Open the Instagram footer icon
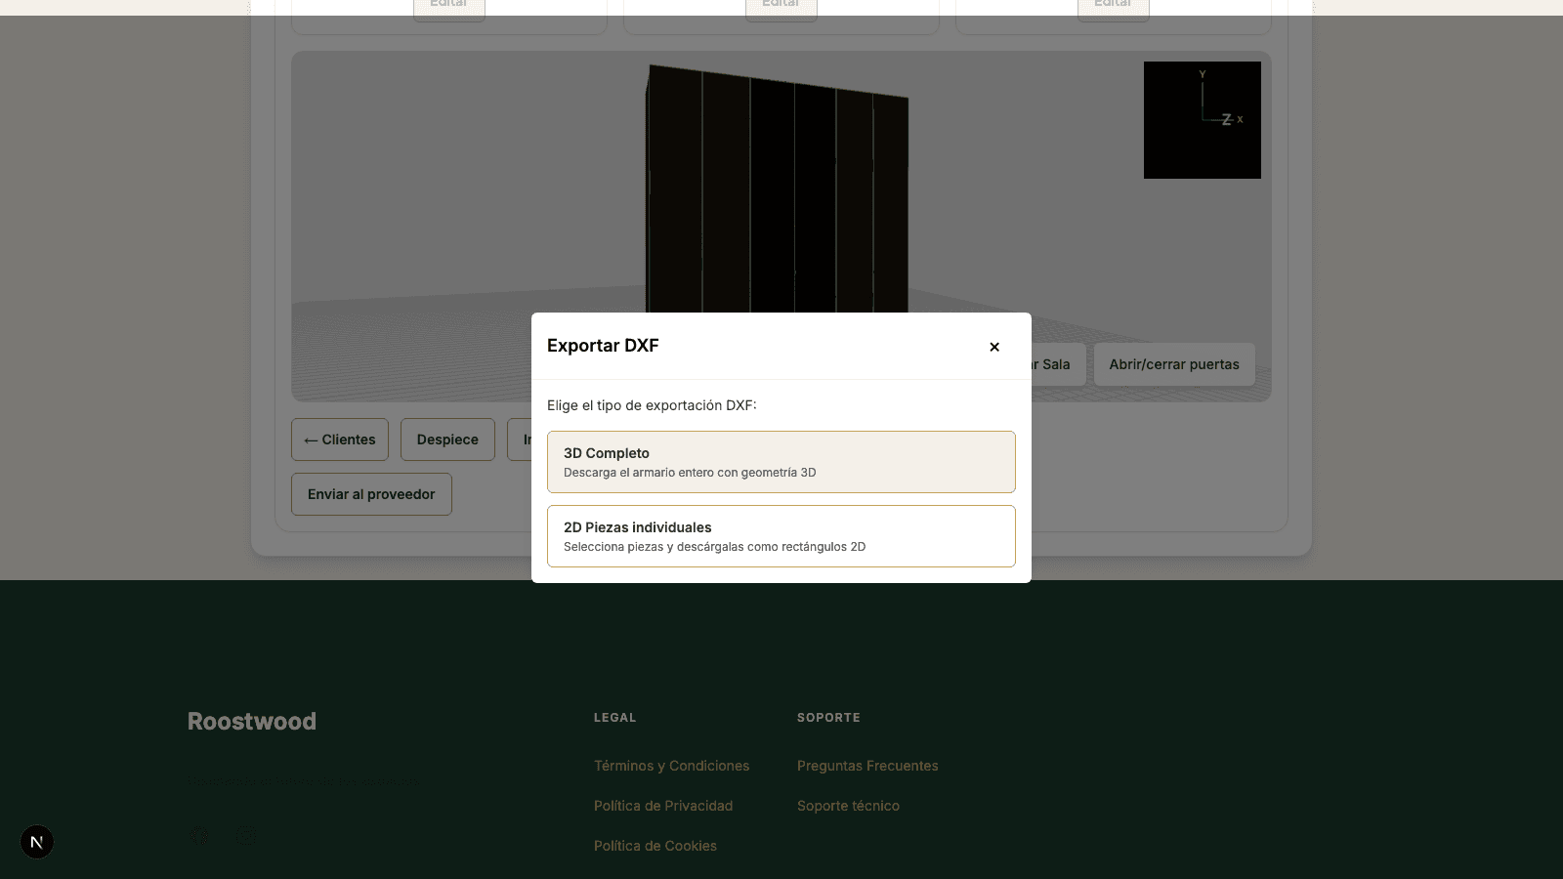This screenshot has width=1563, height=879. pos(246,836)
